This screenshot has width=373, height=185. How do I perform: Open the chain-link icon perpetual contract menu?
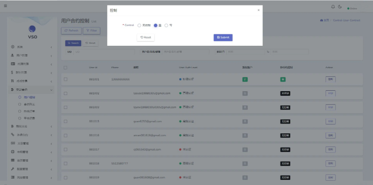click(13, 135)
